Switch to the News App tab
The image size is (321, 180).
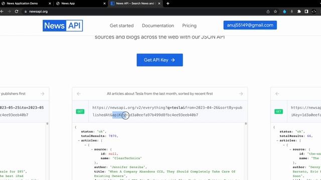tap(68, 3)
